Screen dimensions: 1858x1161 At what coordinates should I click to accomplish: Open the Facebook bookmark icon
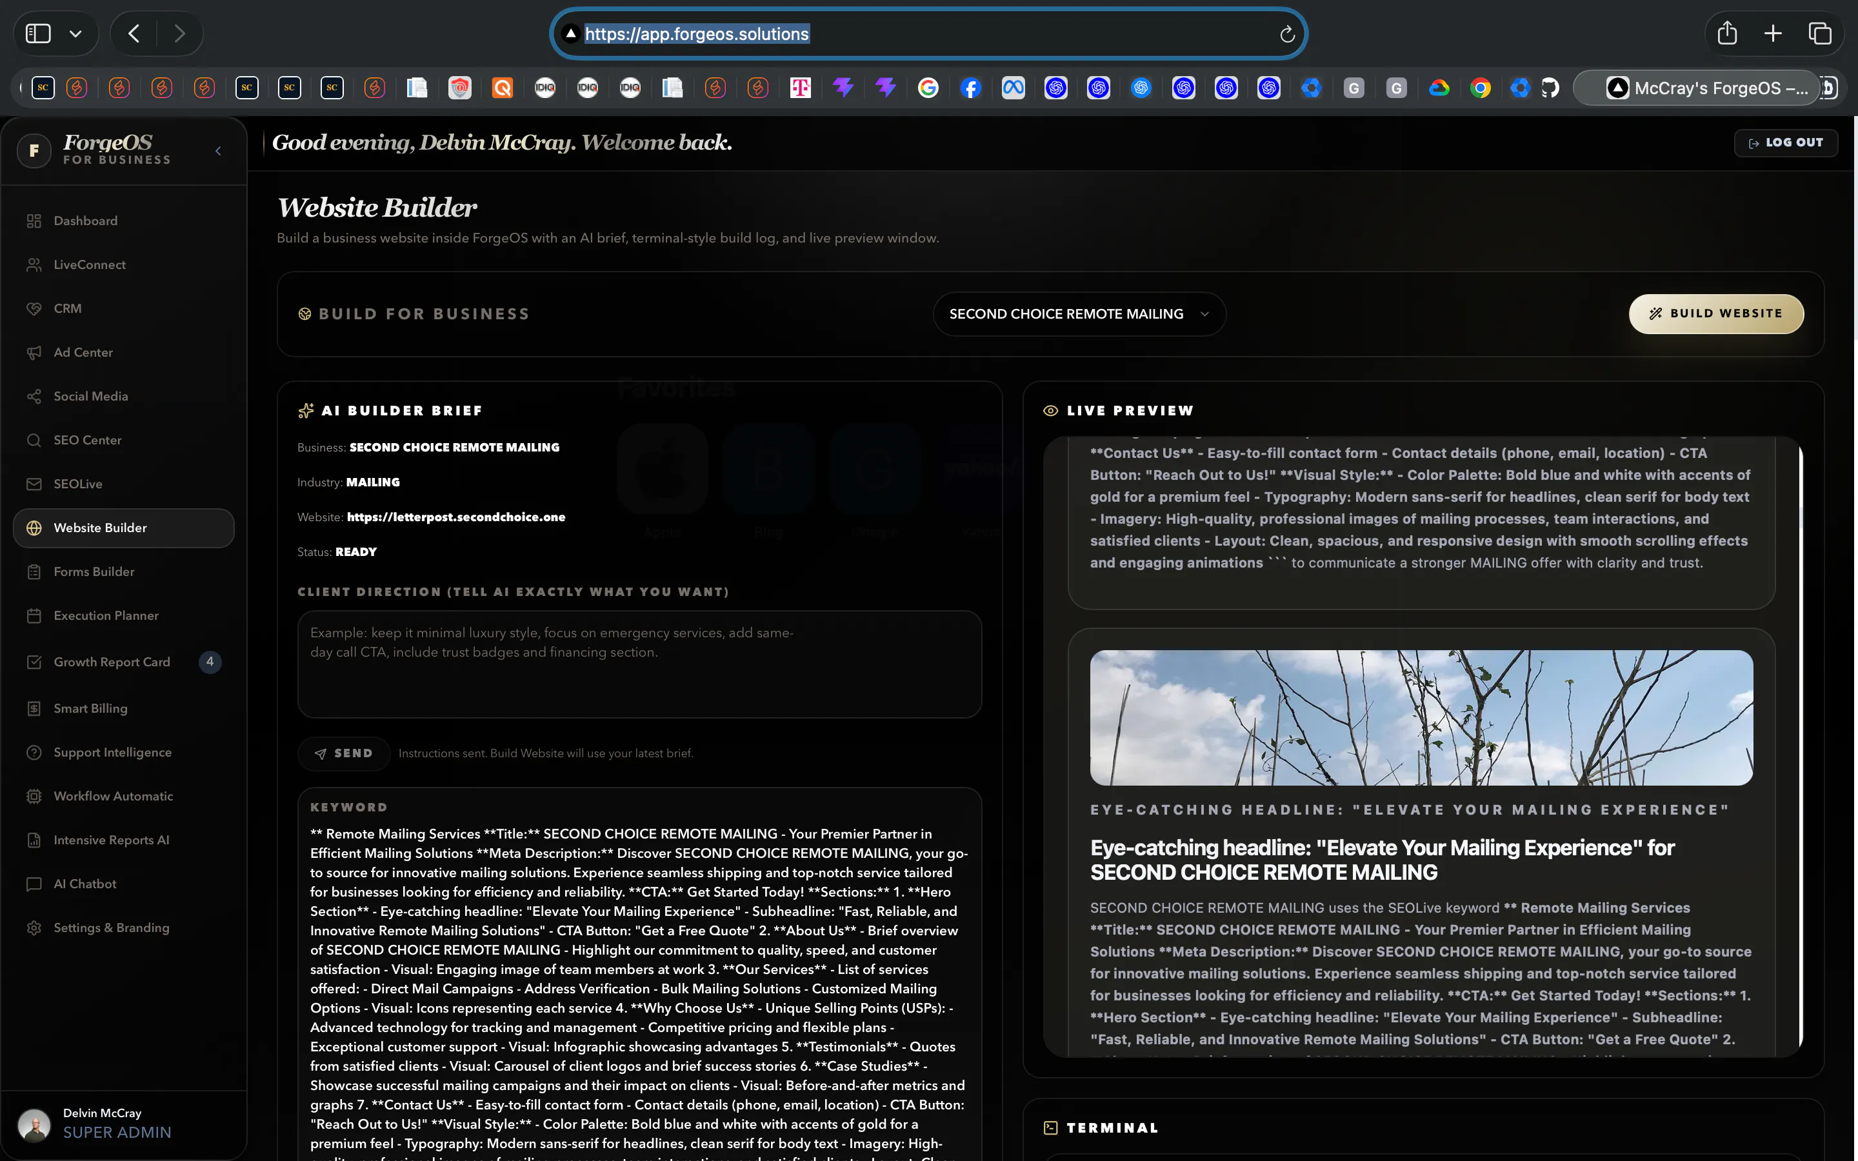(x=970, y=88)
